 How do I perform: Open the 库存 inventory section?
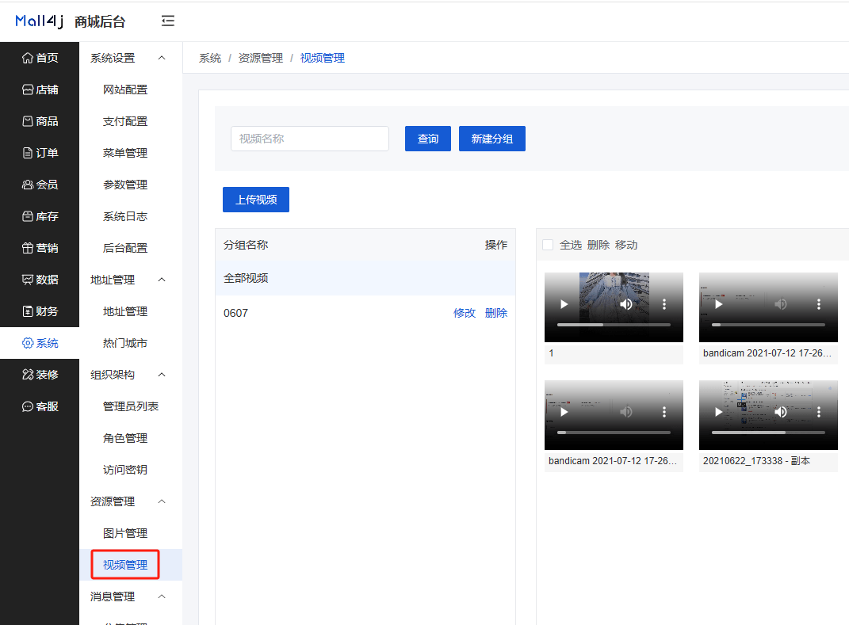40,216
